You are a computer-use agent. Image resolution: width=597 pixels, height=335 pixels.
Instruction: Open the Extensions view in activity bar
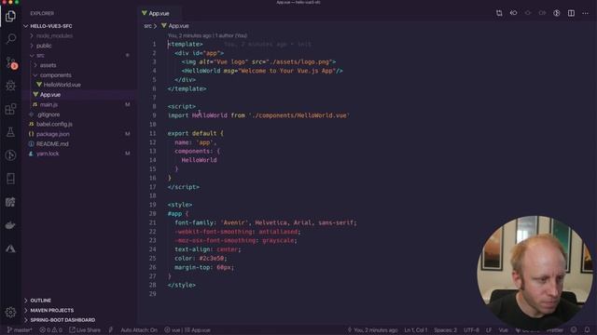click(x=10, y=109)
